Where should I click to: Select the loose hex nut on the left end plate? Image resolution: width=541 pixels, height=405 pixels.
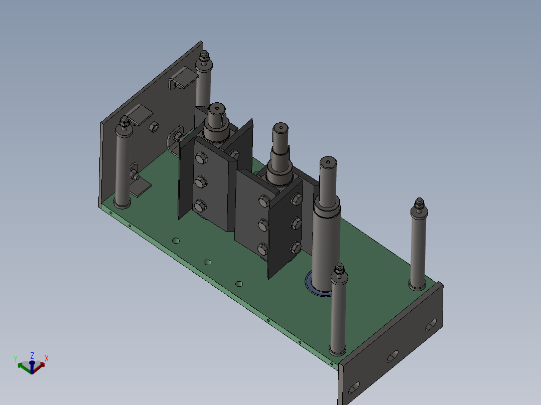click(154, 126)
